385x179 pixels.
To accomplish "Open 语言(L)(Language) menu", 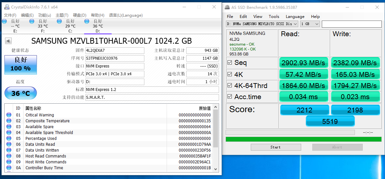I will click(x=126, y=15).
